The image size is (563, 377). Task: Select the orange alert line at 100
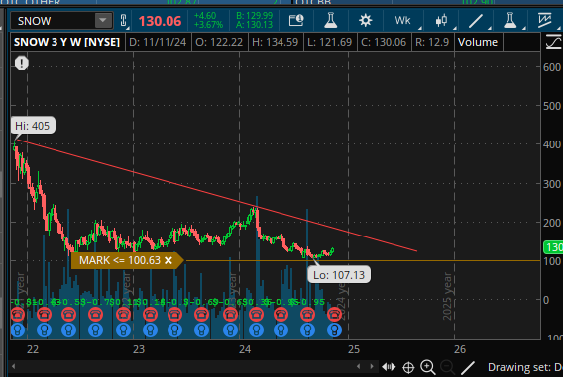point(363,260)
